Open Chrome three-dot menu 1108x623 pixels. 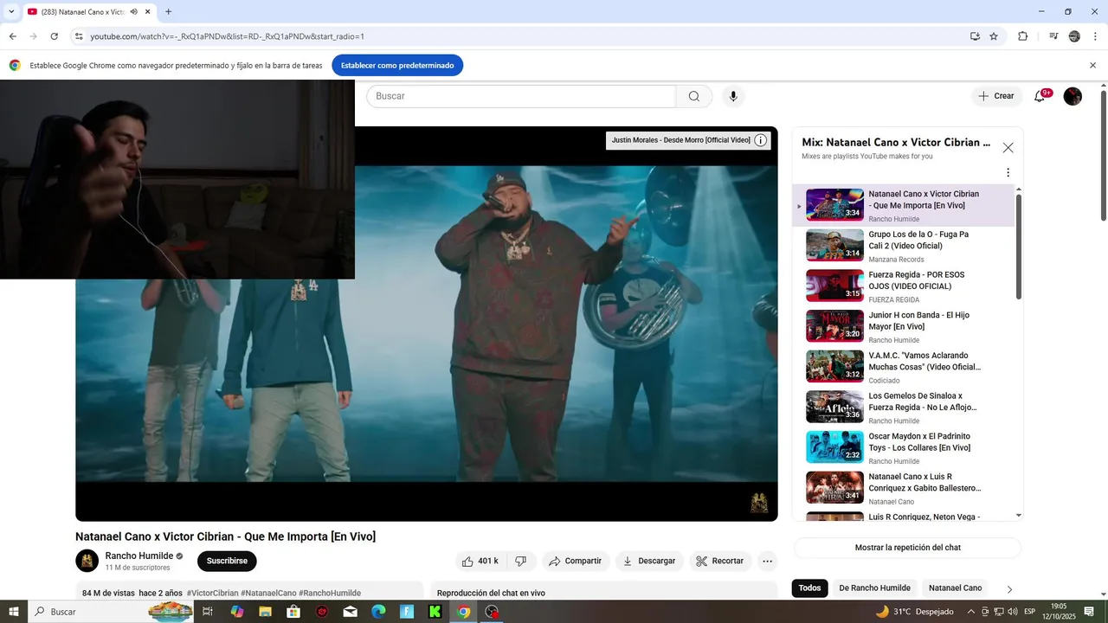(1096, 36)
